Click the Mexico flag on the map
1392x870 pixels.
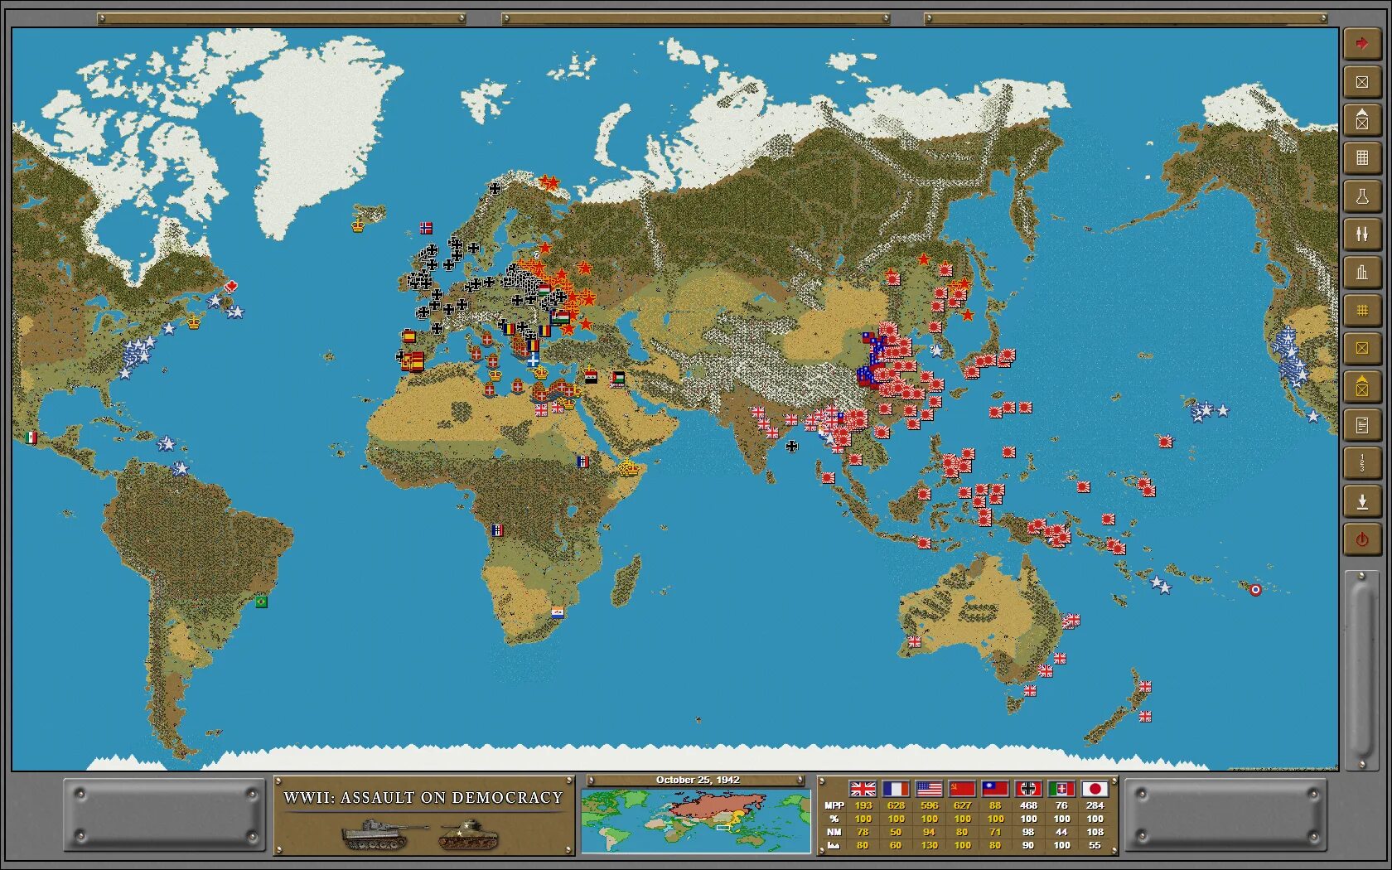pos(31,437)
